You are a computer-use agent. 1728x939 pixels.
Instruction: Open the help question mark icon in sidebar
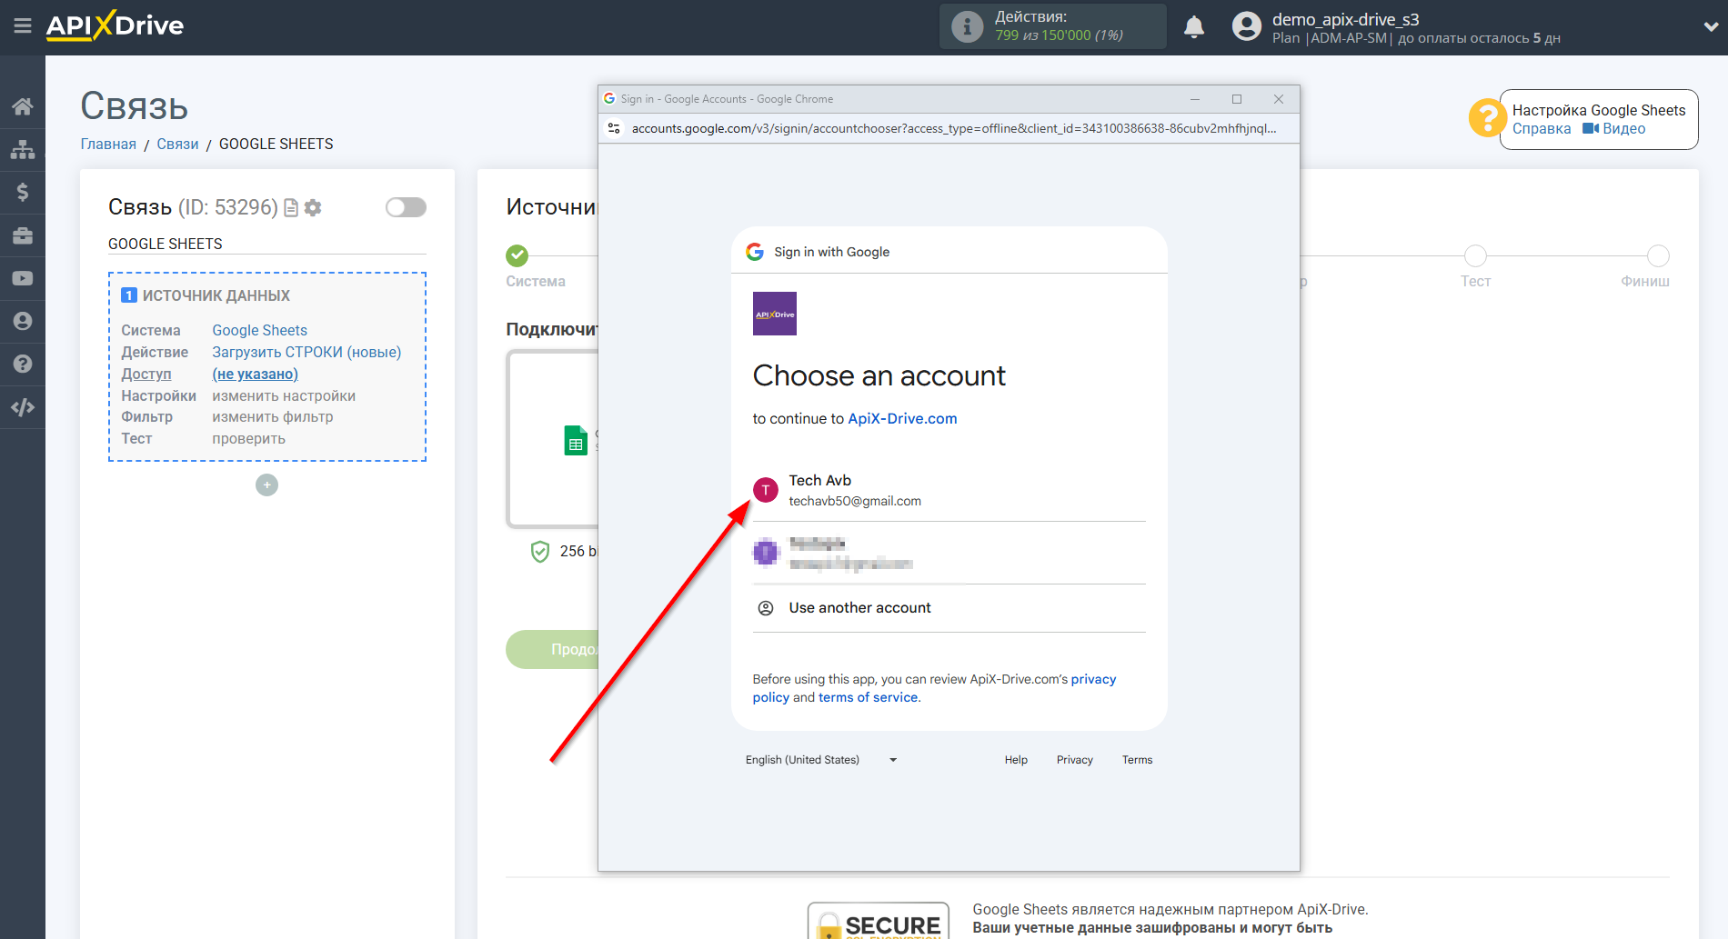click(x=23, y=364)
